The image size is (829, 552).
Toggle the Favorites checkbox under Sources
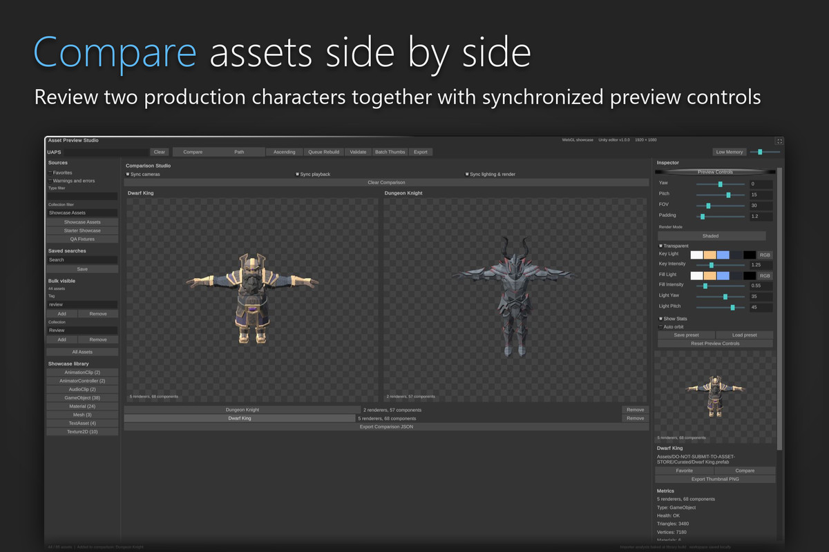[50, 172]
